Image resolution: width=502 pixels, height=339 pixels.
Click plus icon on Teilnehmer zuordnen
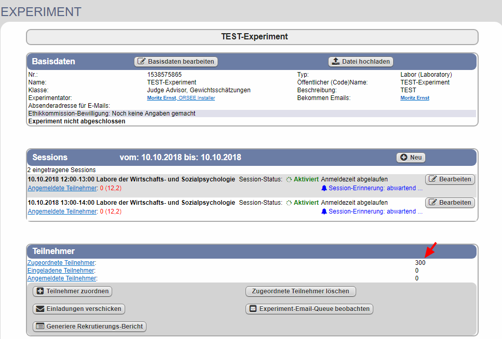point(40,291)
